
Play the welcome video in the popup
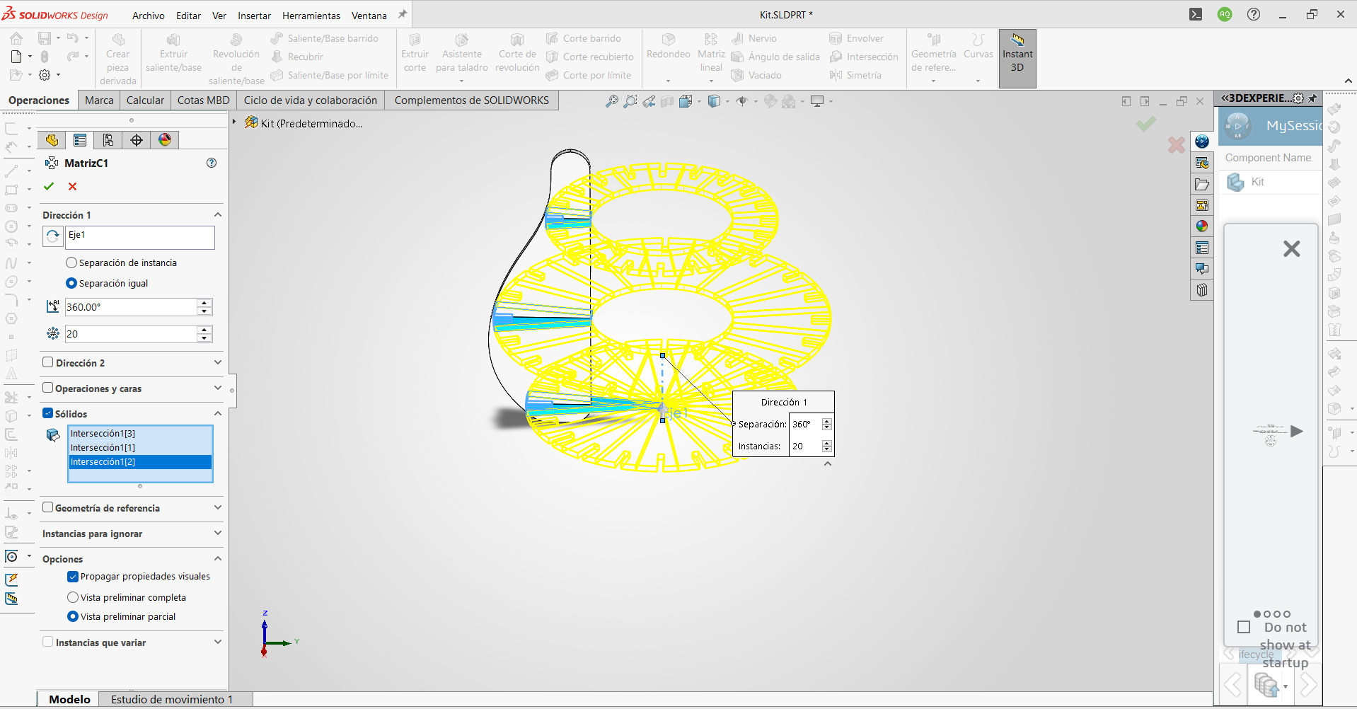[1297, 432]
